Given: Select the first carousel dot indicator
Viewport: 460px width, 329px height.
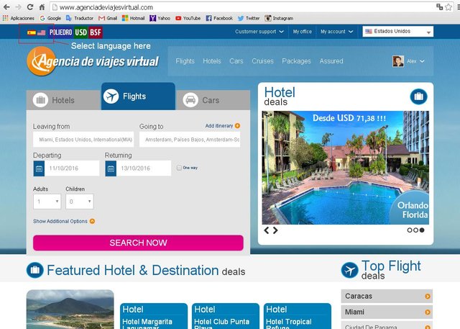Looking at the screenshot, I should (410, 230).
